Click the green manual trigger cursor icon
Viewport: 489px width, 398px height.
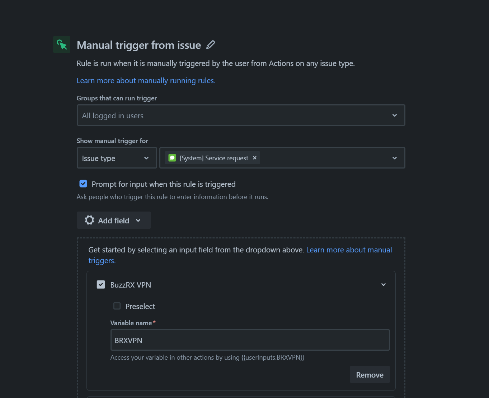point(62,44)
